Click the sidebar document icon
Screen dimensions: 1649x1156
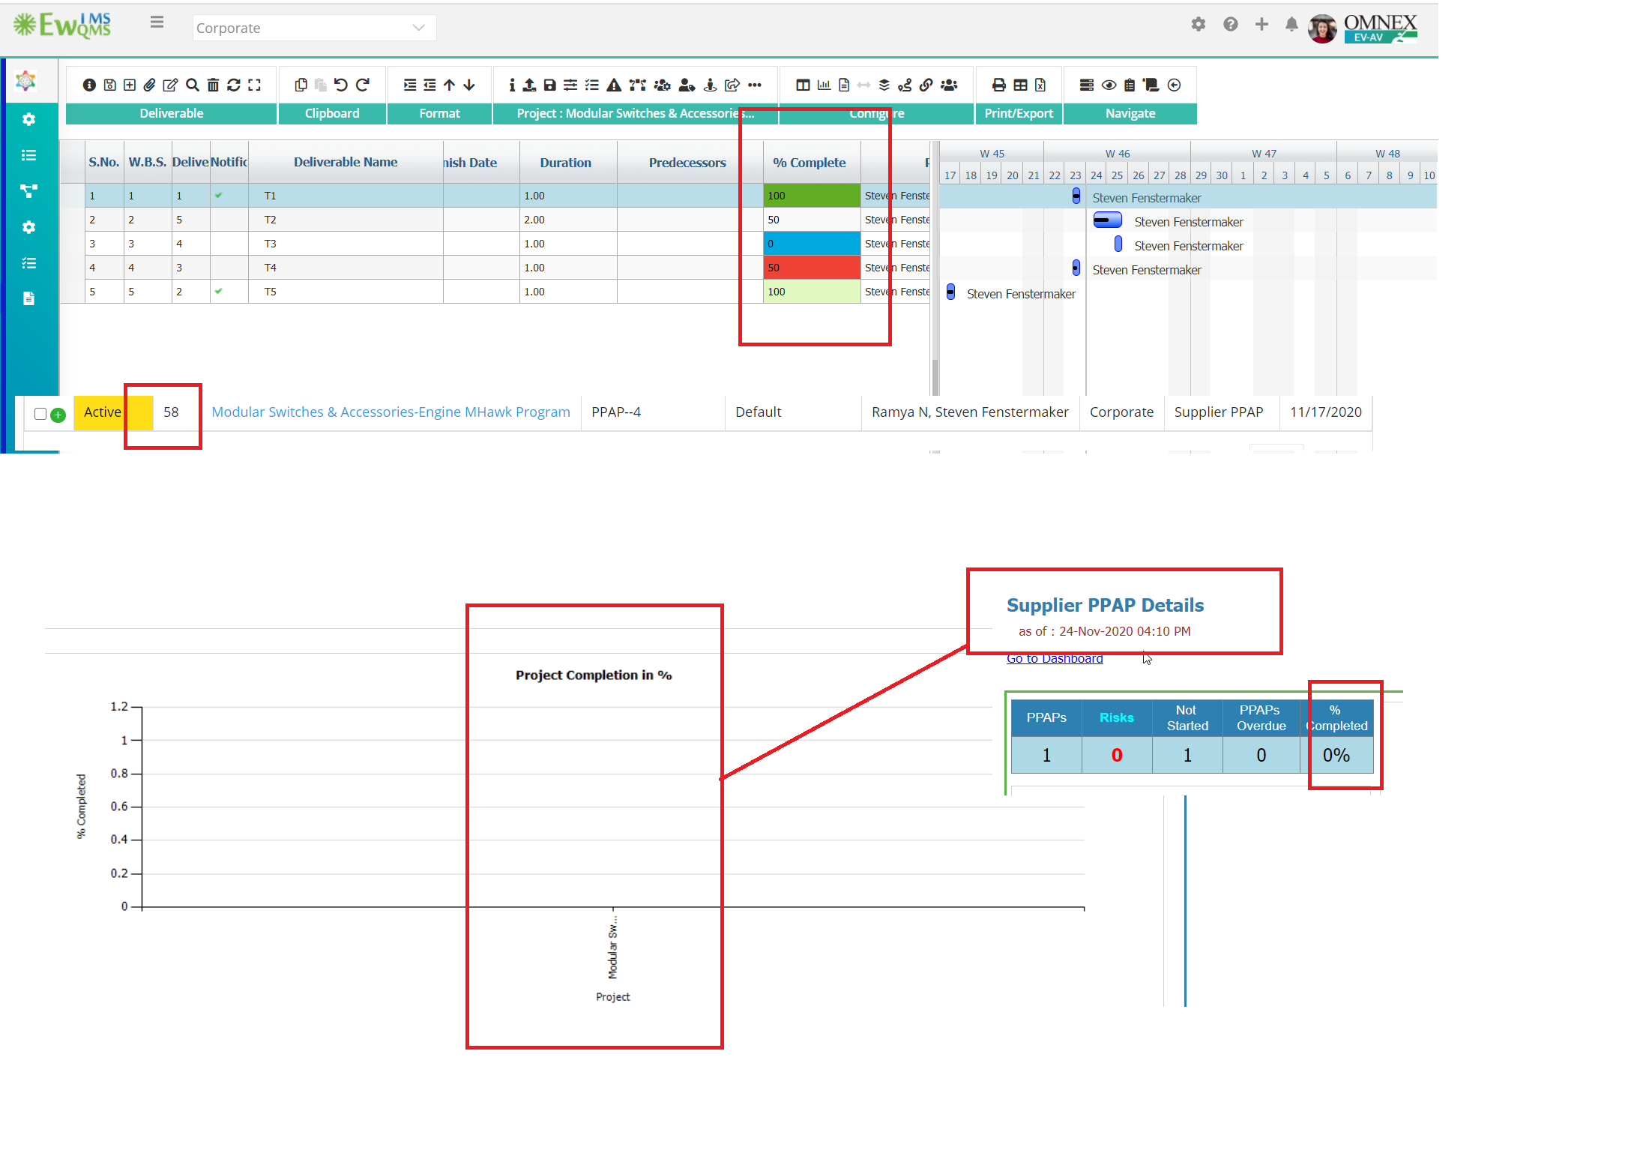pyautogui.click(x=28, y=299)
